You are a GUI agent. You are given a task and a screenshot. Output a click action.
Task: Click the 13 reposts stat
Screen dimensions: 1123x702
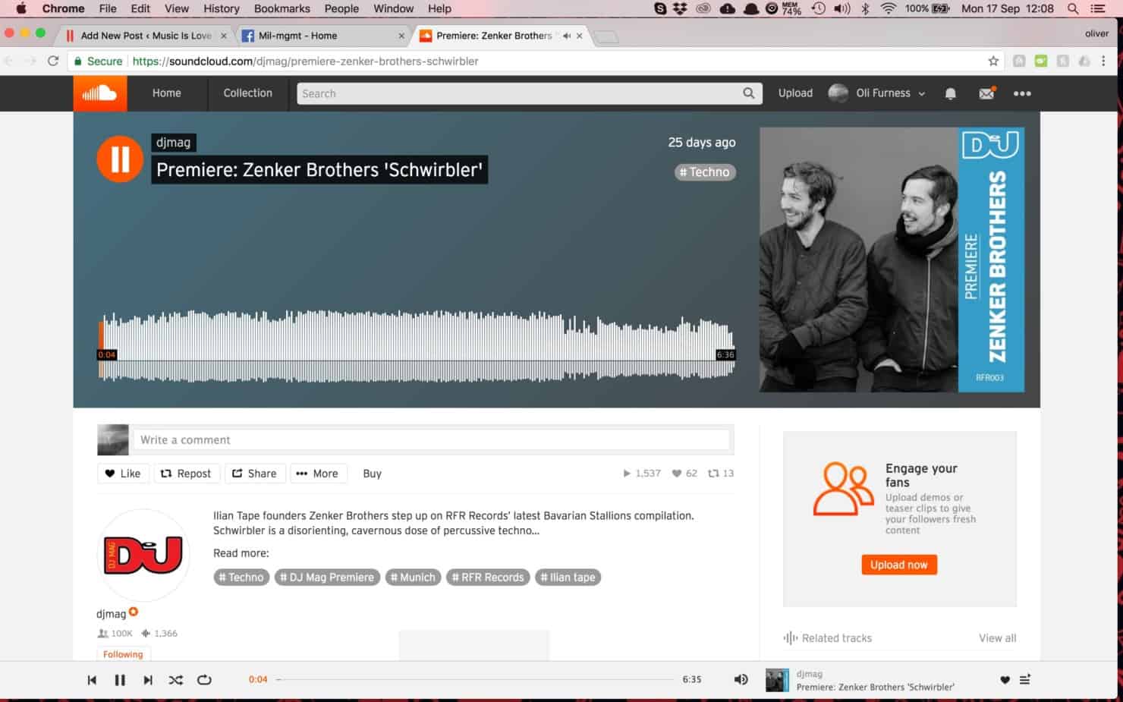click(x=721, y=473)
